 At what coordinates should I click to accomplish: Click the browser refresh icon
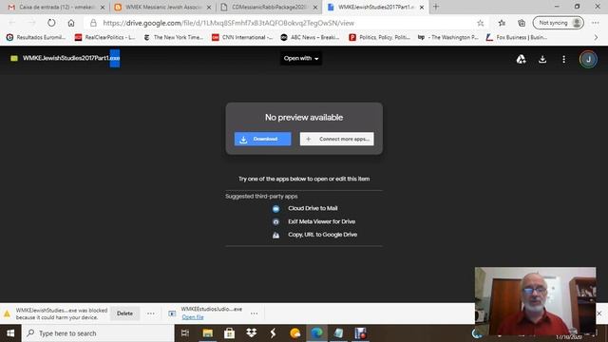pos(51,23)
